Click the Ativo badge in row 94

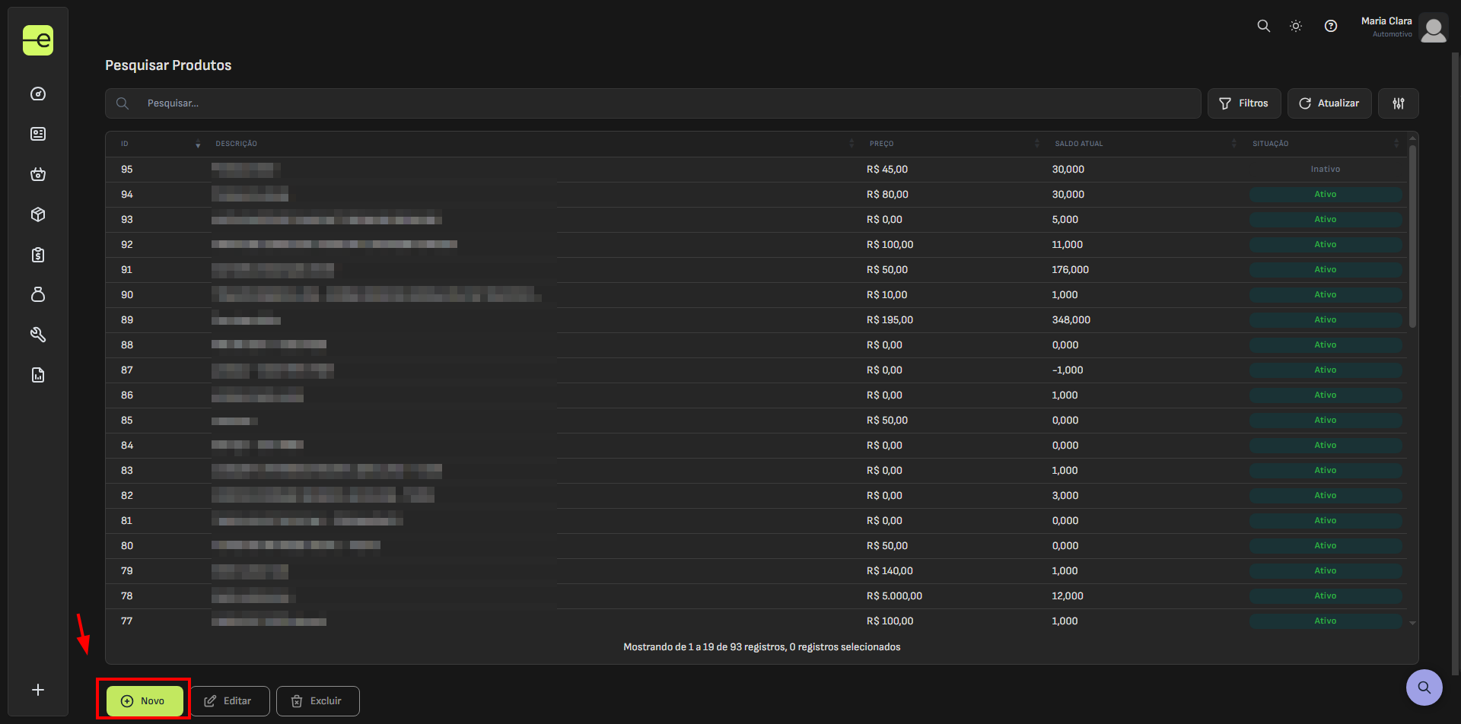(1325, 195)
